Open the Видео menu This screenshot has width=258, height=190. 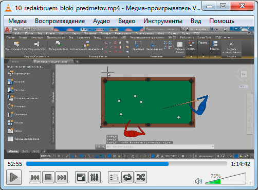click(x=126, y=21)
